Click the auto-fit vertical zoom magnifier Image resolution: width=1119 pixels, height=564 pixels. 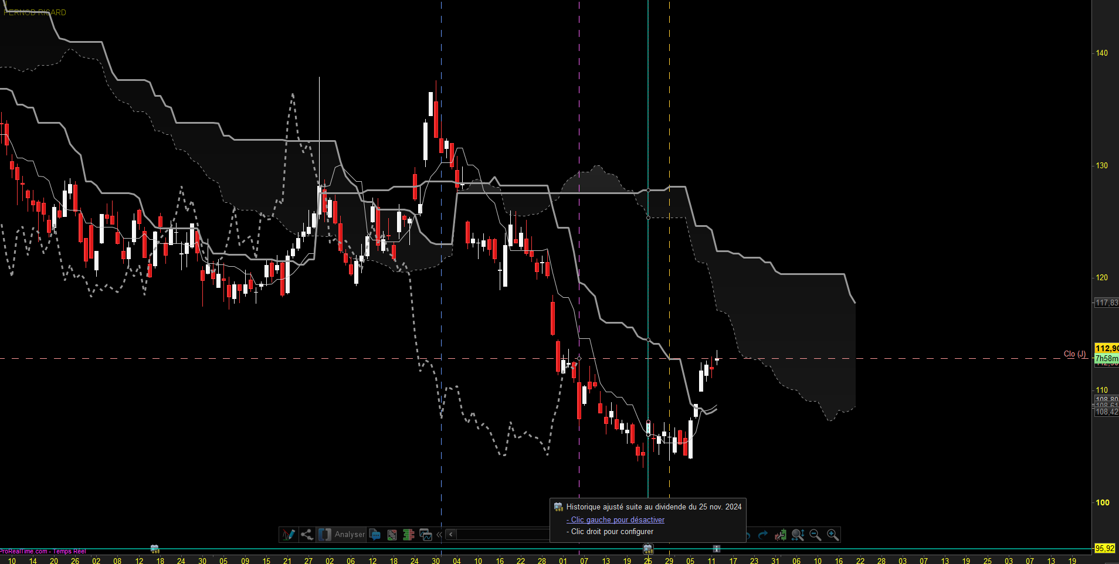click(798, 535)
